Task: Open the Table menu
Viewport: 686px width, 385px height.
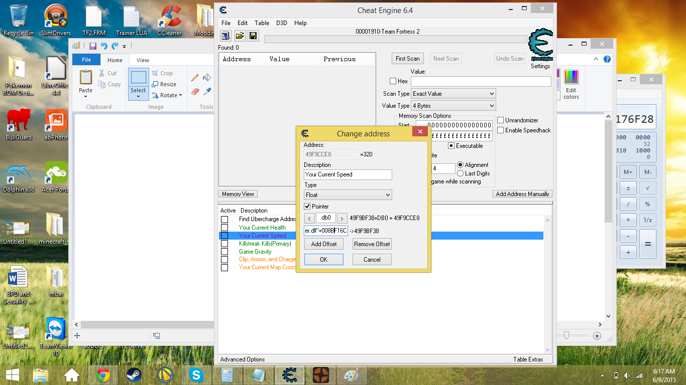Action: [262, 23]
